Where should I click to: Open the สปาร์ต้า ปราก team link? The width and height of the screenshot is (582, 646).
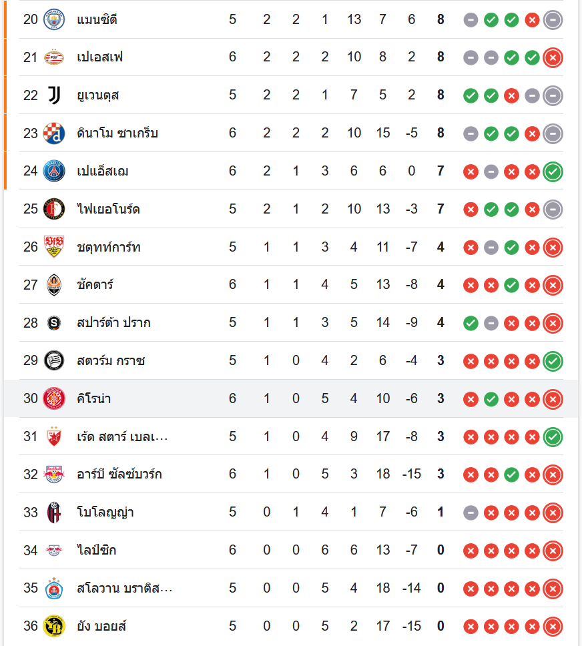113,323
